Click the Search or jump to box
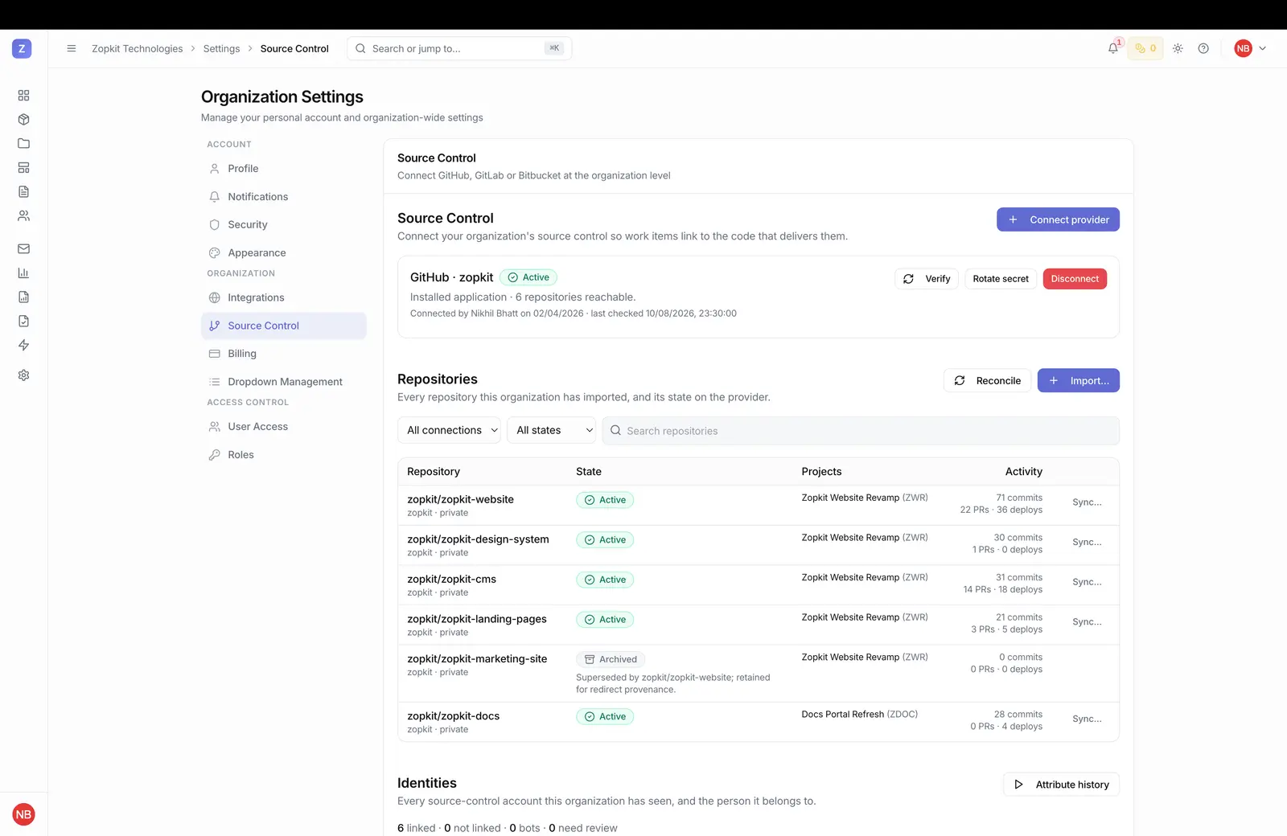Image resolution: width=1287 pixels, height=836 pixels. point(459,49)
